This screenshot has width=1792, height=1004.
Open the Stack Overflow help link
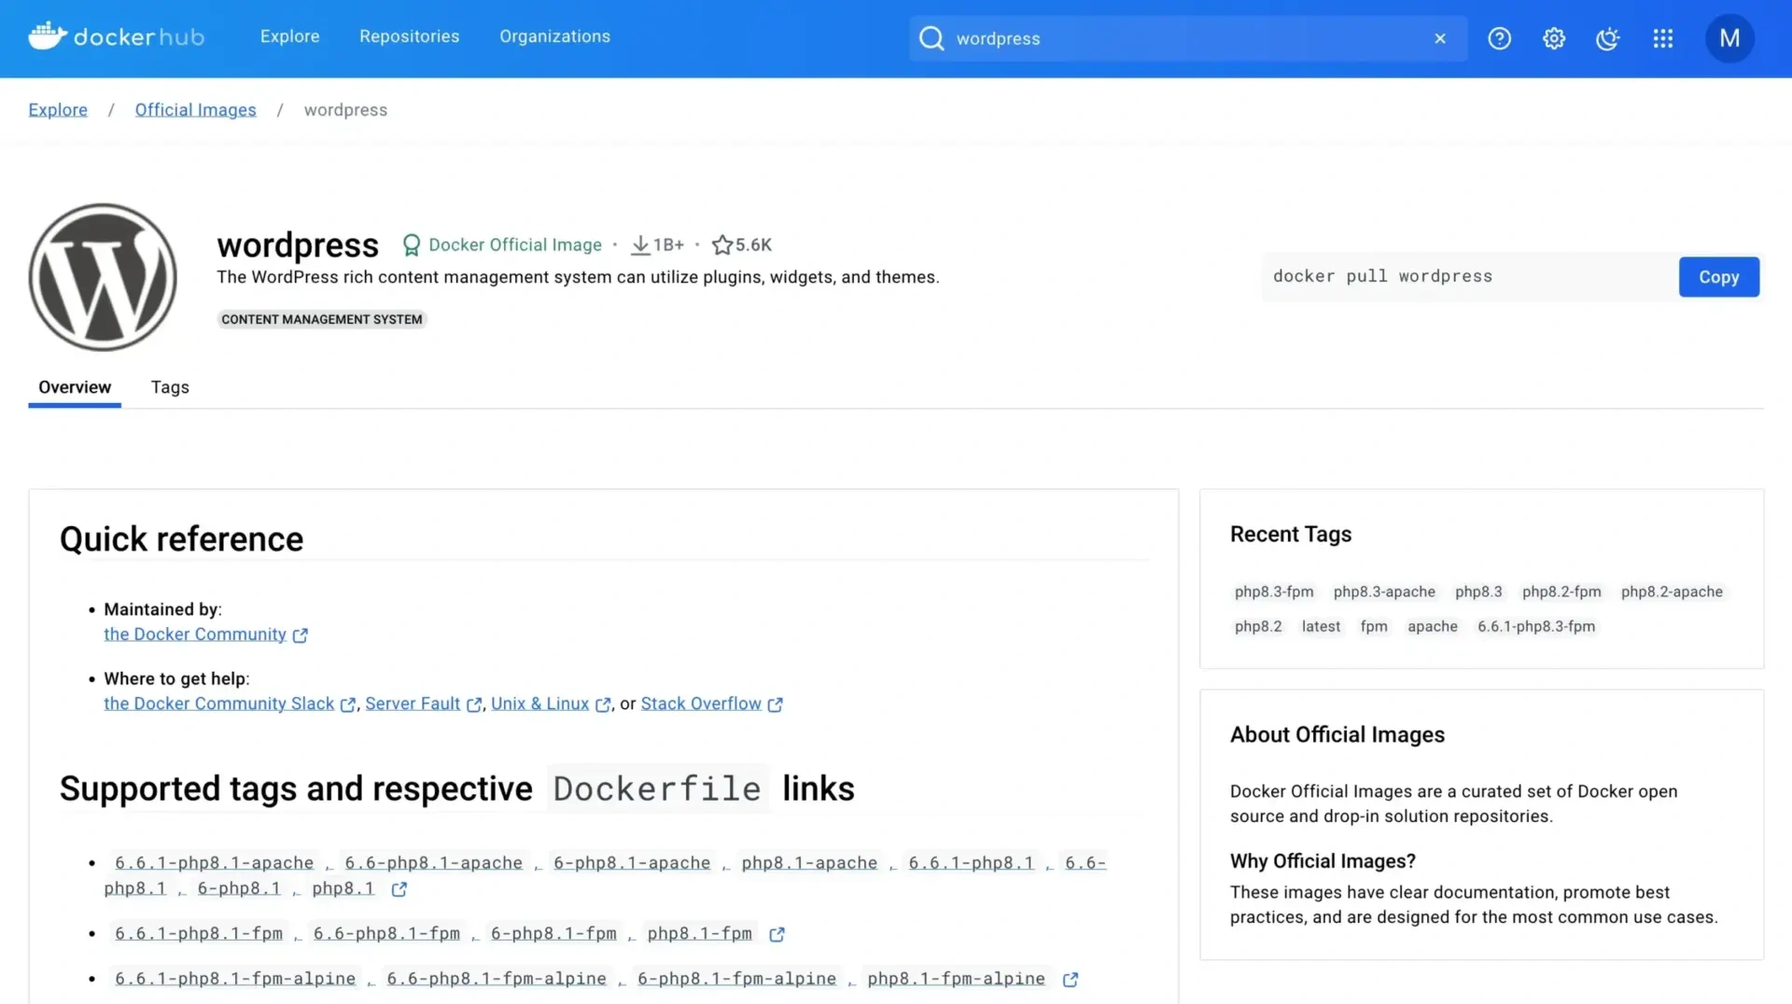[x=701, y=704]
